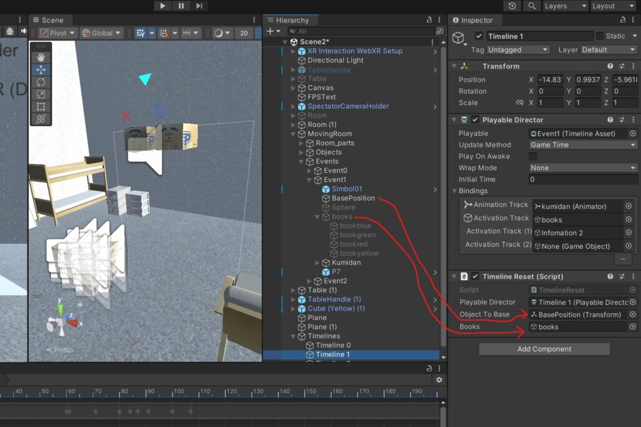Viewport: 641px width, 427px height.
Task: Toggle the Playable Director enabled checkbox
Action: 474,119
